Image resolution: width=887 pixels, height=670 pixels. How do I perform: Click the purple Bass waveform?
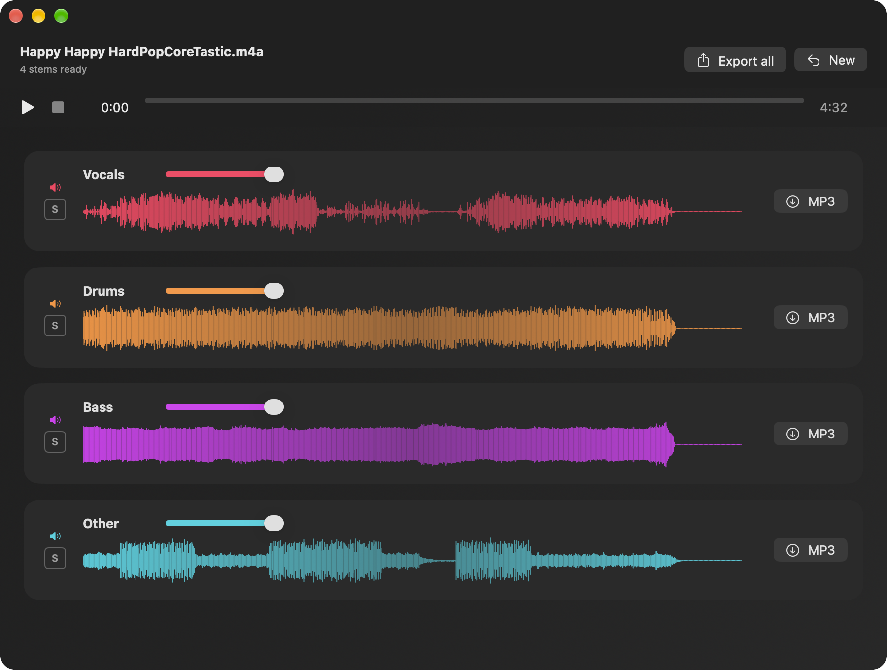(x=412, y=444)
